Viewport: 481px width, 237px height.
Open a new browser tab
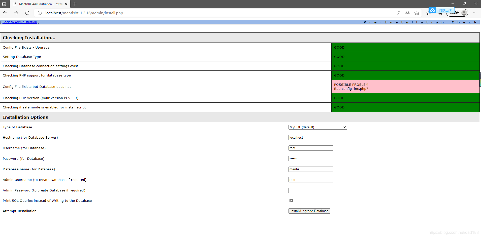coord(75,4)
